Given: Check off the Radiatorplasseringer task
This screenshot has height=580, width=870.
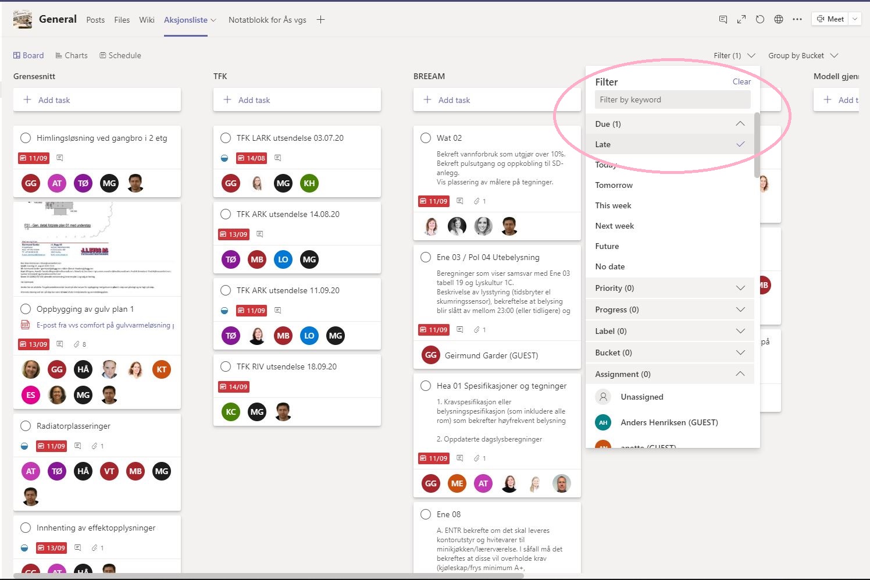Looking at the screenshot, I should [x=26, y=426].
